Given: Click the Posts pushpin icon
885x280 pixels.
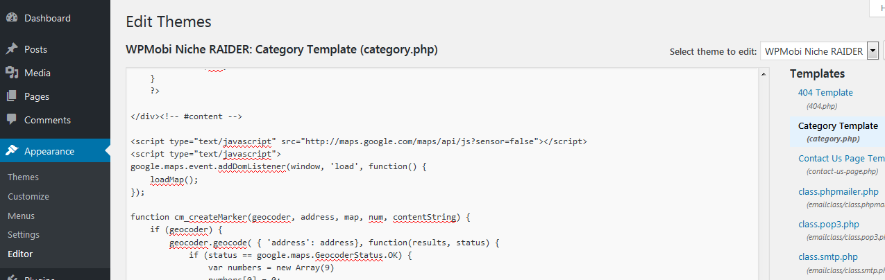Looking at the screenshot, I should pos(11,49).
